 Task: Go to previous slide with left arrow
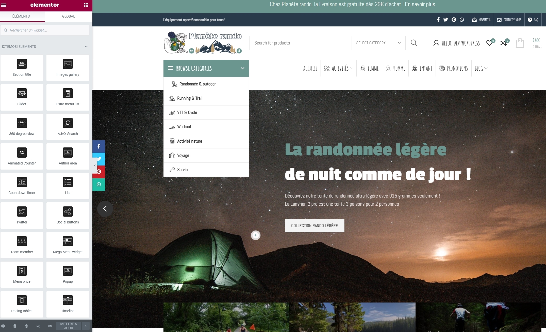pos(105,209)
